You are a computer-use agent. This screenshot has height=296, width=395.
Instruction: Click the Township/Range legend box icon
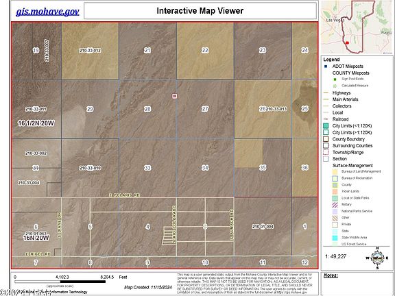(326, 152)
